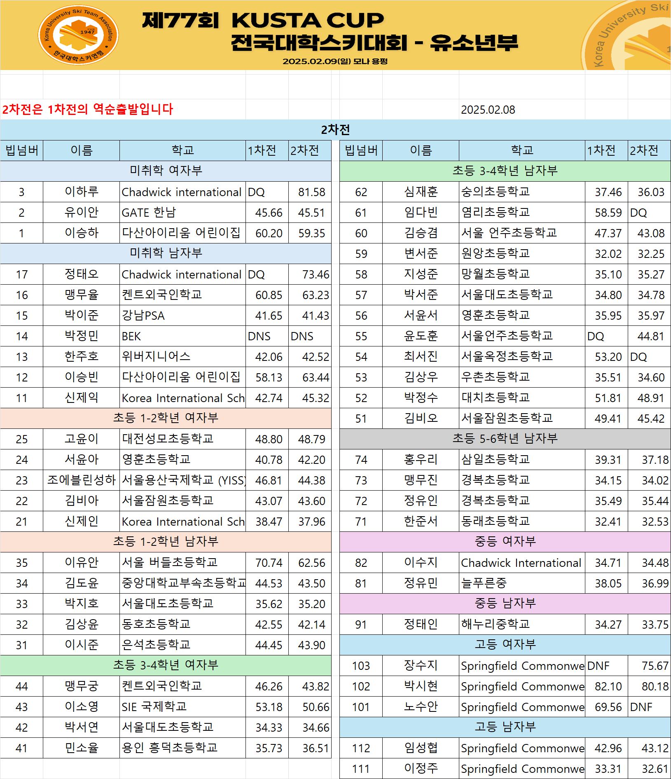The image size is (671, 779).
Task: Click the name cell 김비오
Action: [421, 418]
